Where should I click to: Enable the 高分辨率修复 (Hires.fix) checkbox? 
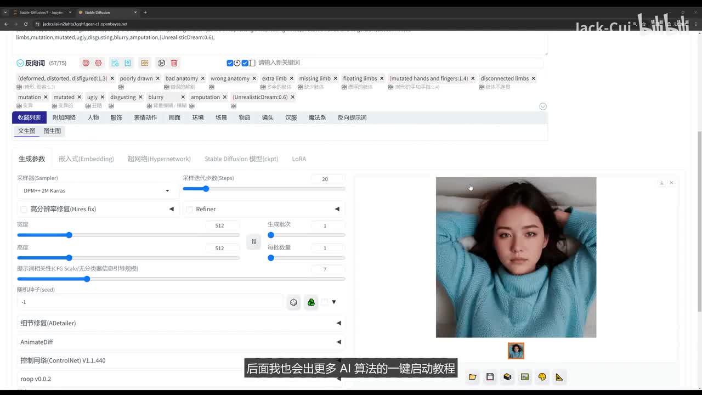point(24,210)
